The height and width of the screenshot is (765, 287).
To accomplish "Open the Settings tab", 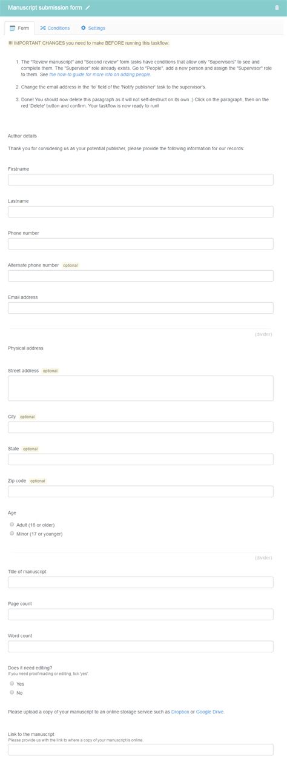I will click(93, 28).
